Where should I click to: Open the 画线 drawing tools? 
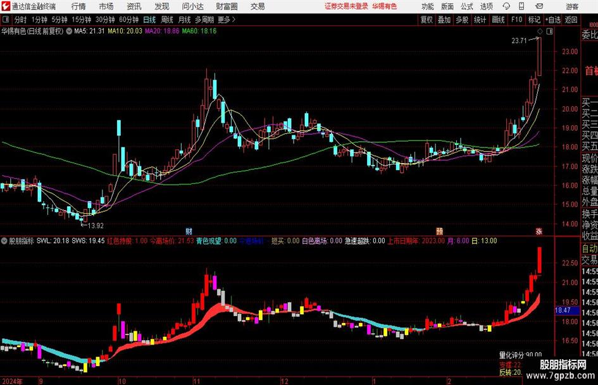pos(498,20)
